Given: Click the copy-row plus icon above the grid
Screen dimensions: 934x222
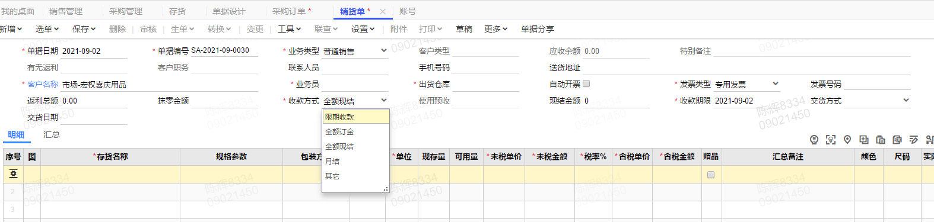Looking at the screenshot, I should [864, 140].
